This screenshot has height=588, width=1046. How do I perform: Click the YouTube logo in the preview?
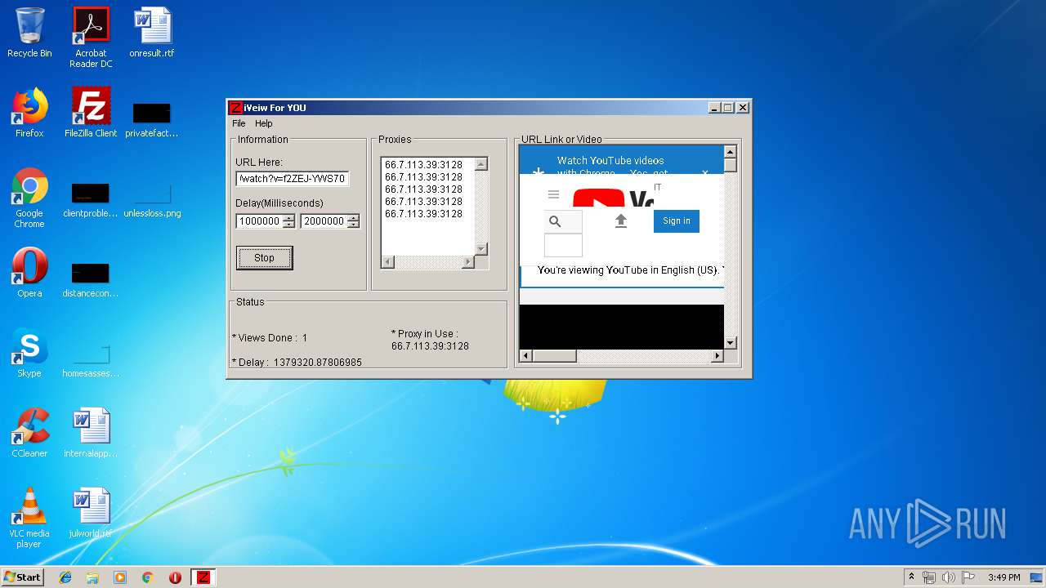pos(613,198)
